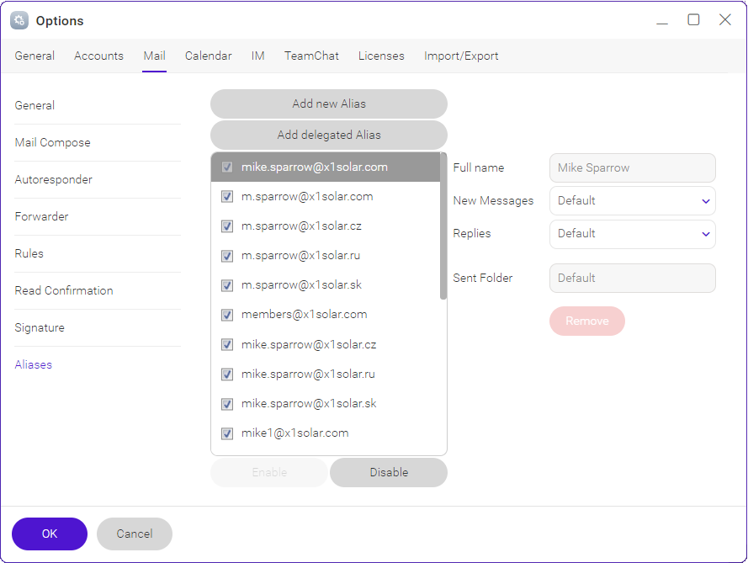The image size is (748, 563).
Task: Click the alias list vertical scrollbar
Action: tap(443, 226)
